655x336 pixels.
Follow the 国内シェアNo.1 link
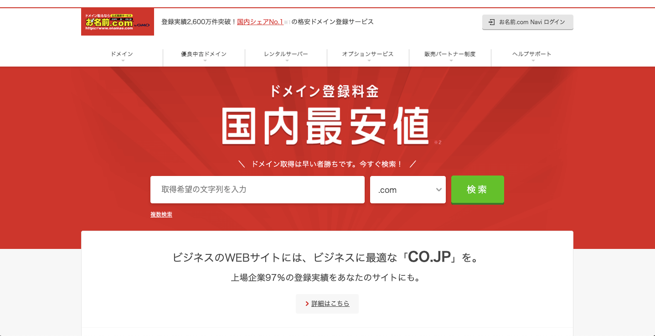click(260, 21)
